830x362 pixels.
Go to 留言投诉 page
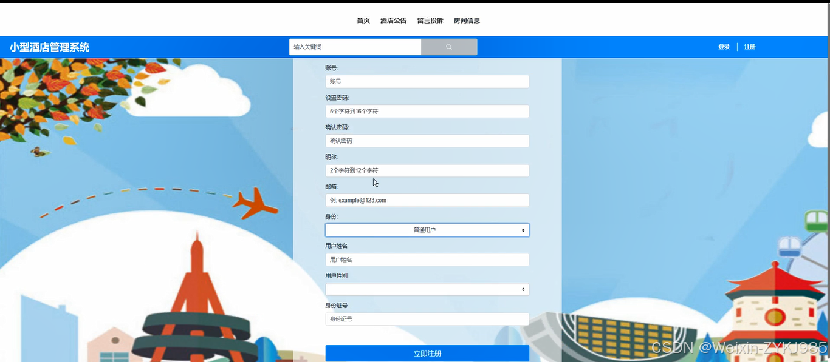[x=430, y=21]
